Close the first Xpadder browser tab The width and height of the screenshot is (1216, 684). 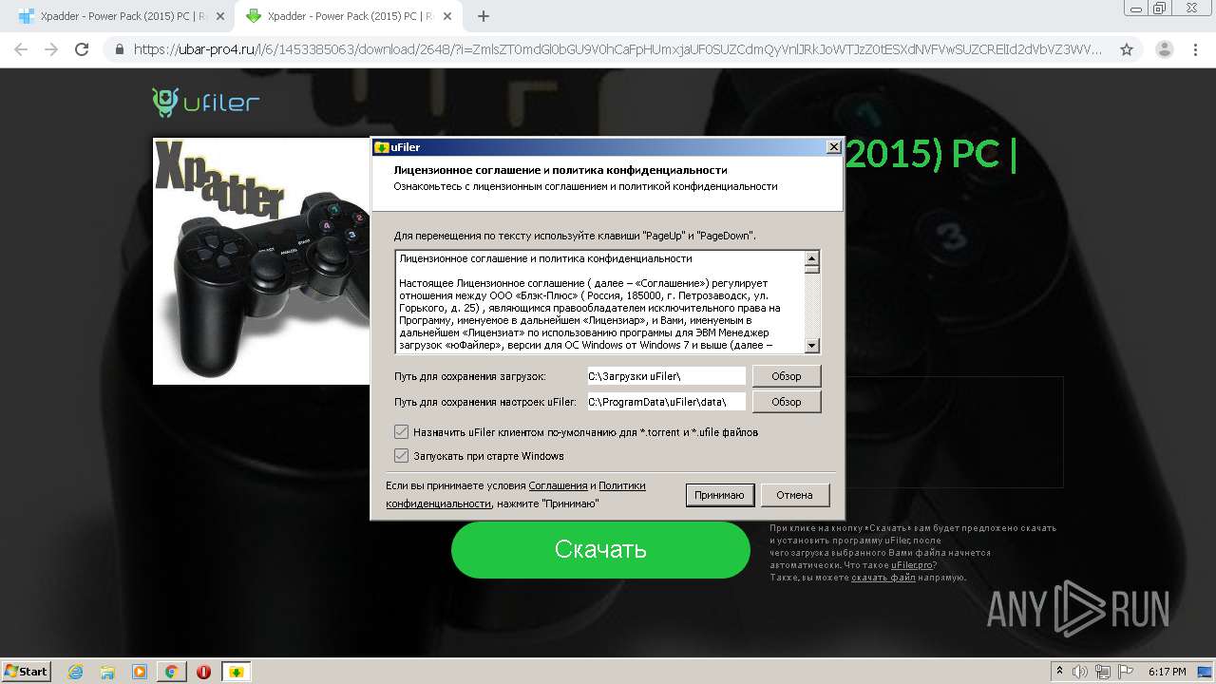click(219, 16)
